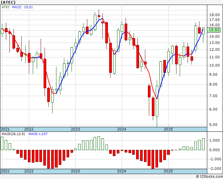Screen dimensions: 223x179
Task: Click the 1.000 MACD axis label
Action: click(x=214, y=140)
